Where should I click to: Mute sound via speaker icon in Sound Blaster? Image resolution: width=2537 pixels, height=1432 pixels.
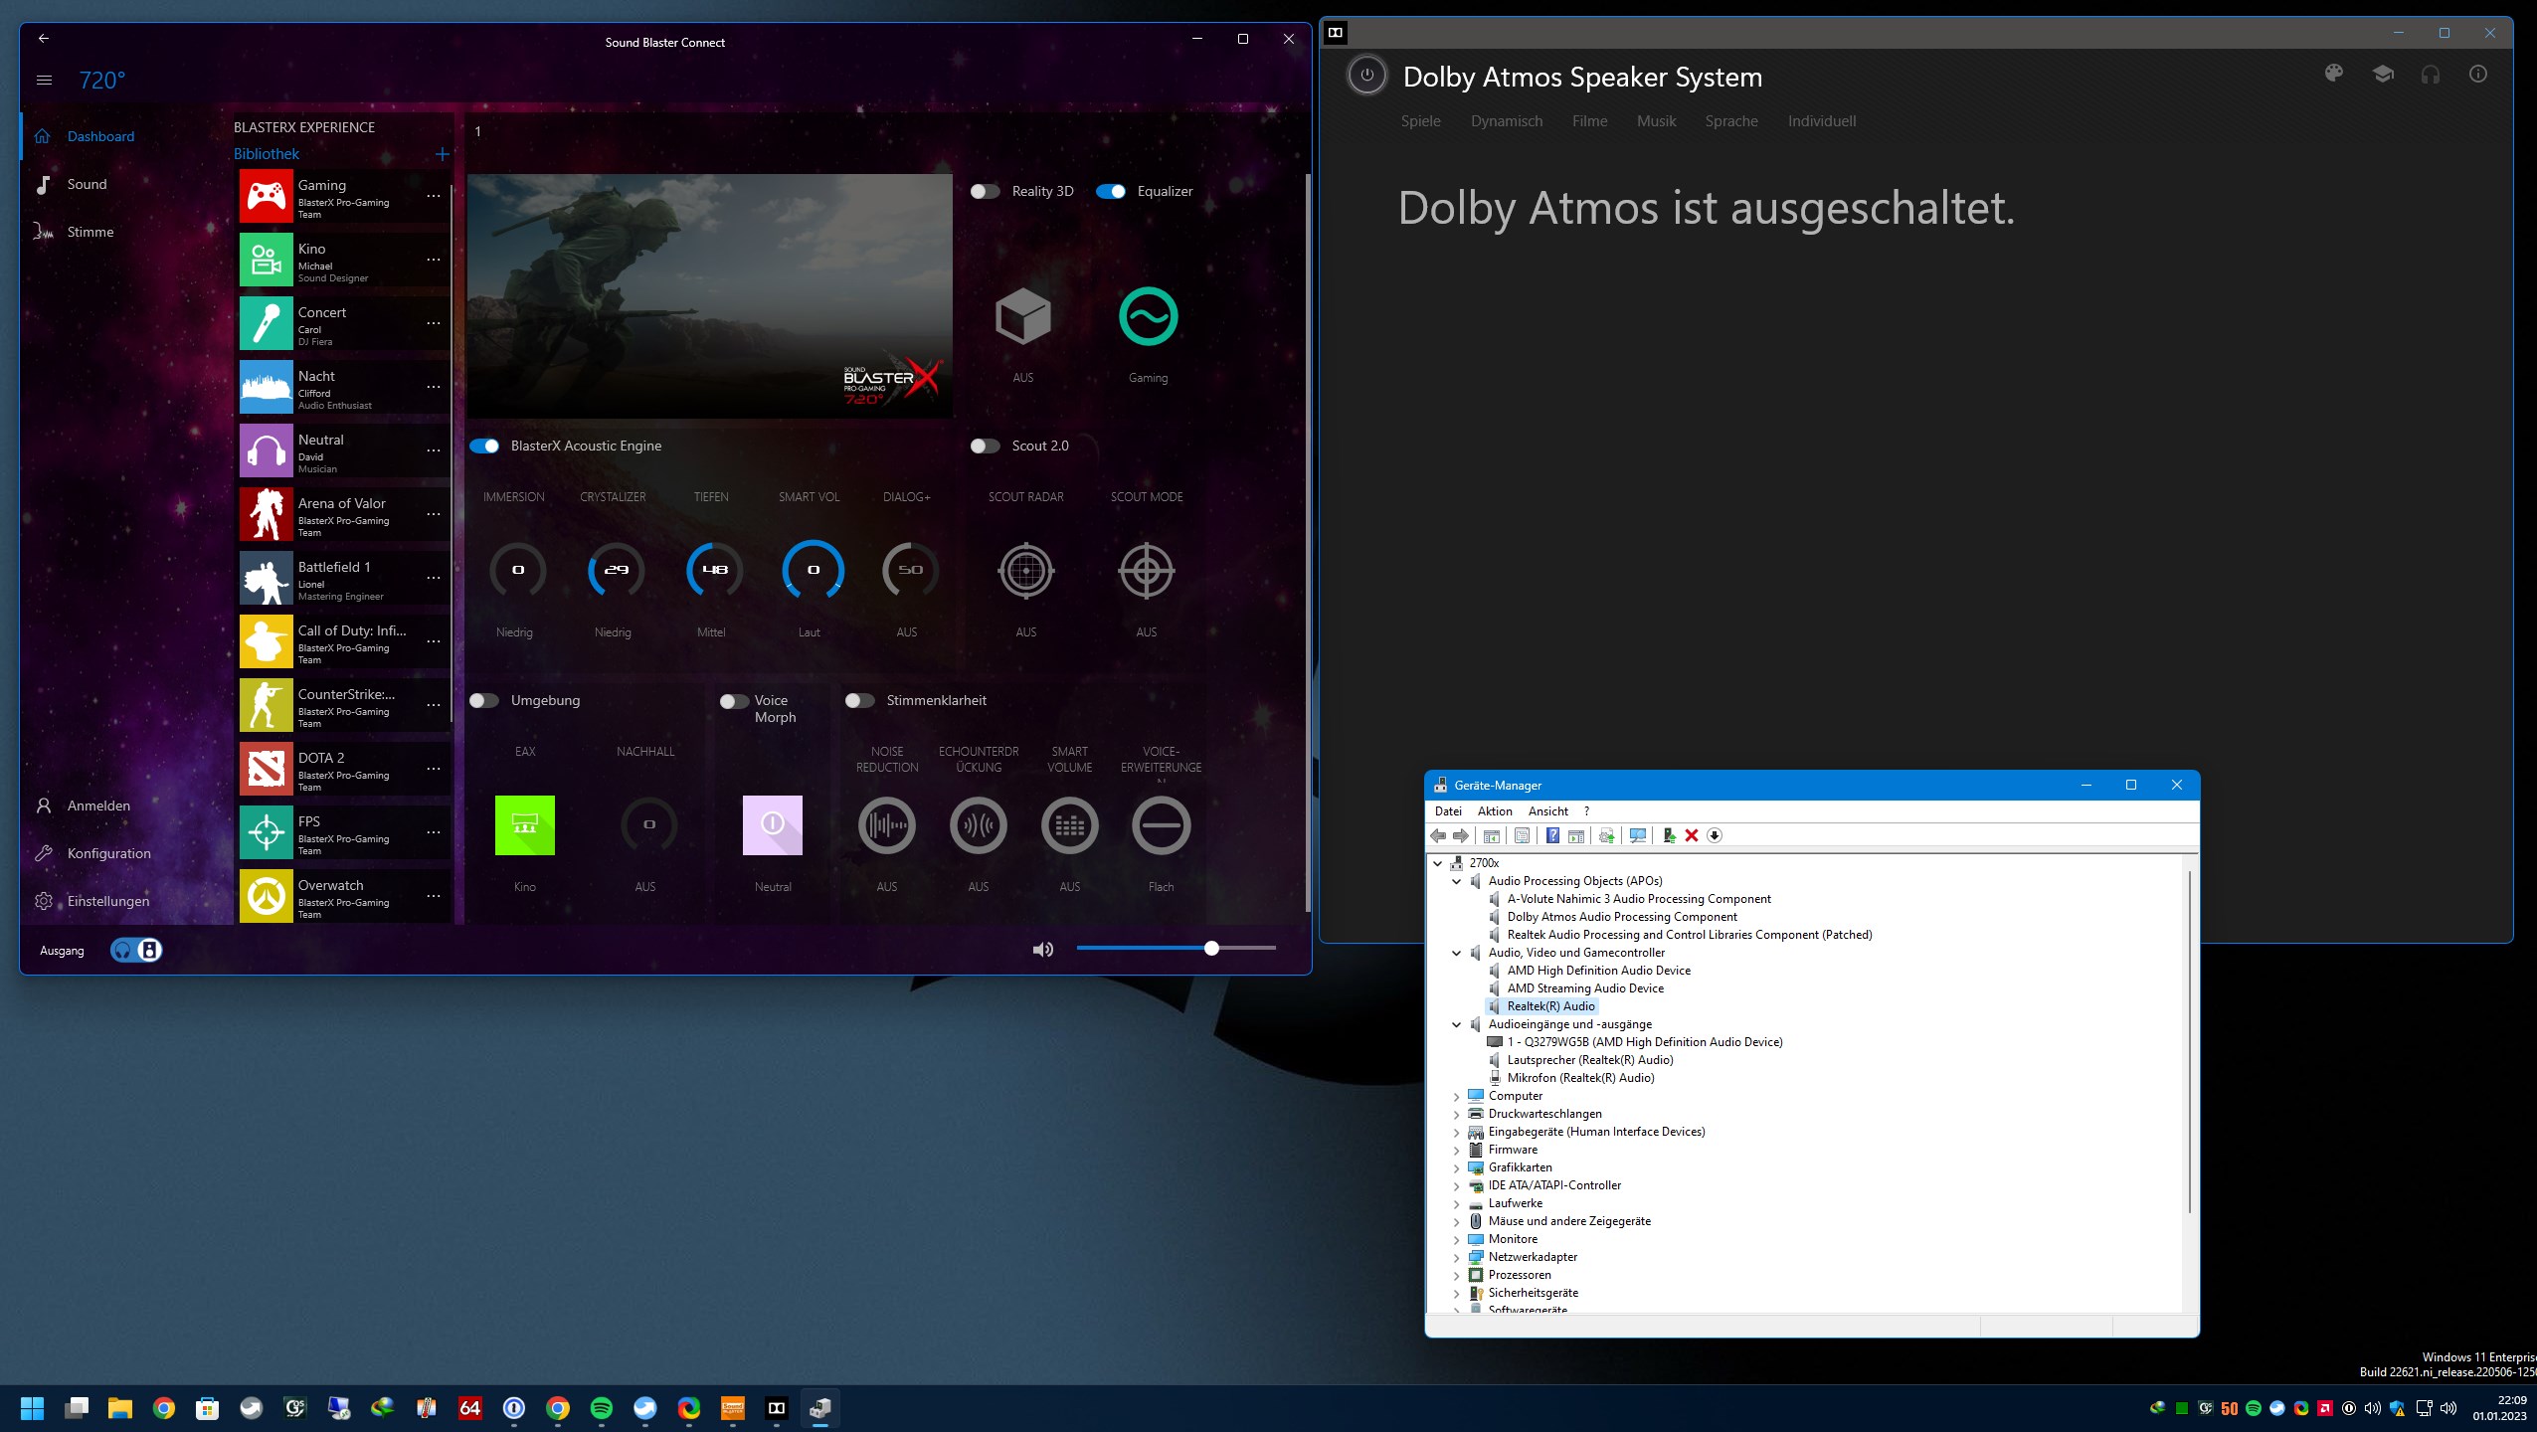point(1042,950)
